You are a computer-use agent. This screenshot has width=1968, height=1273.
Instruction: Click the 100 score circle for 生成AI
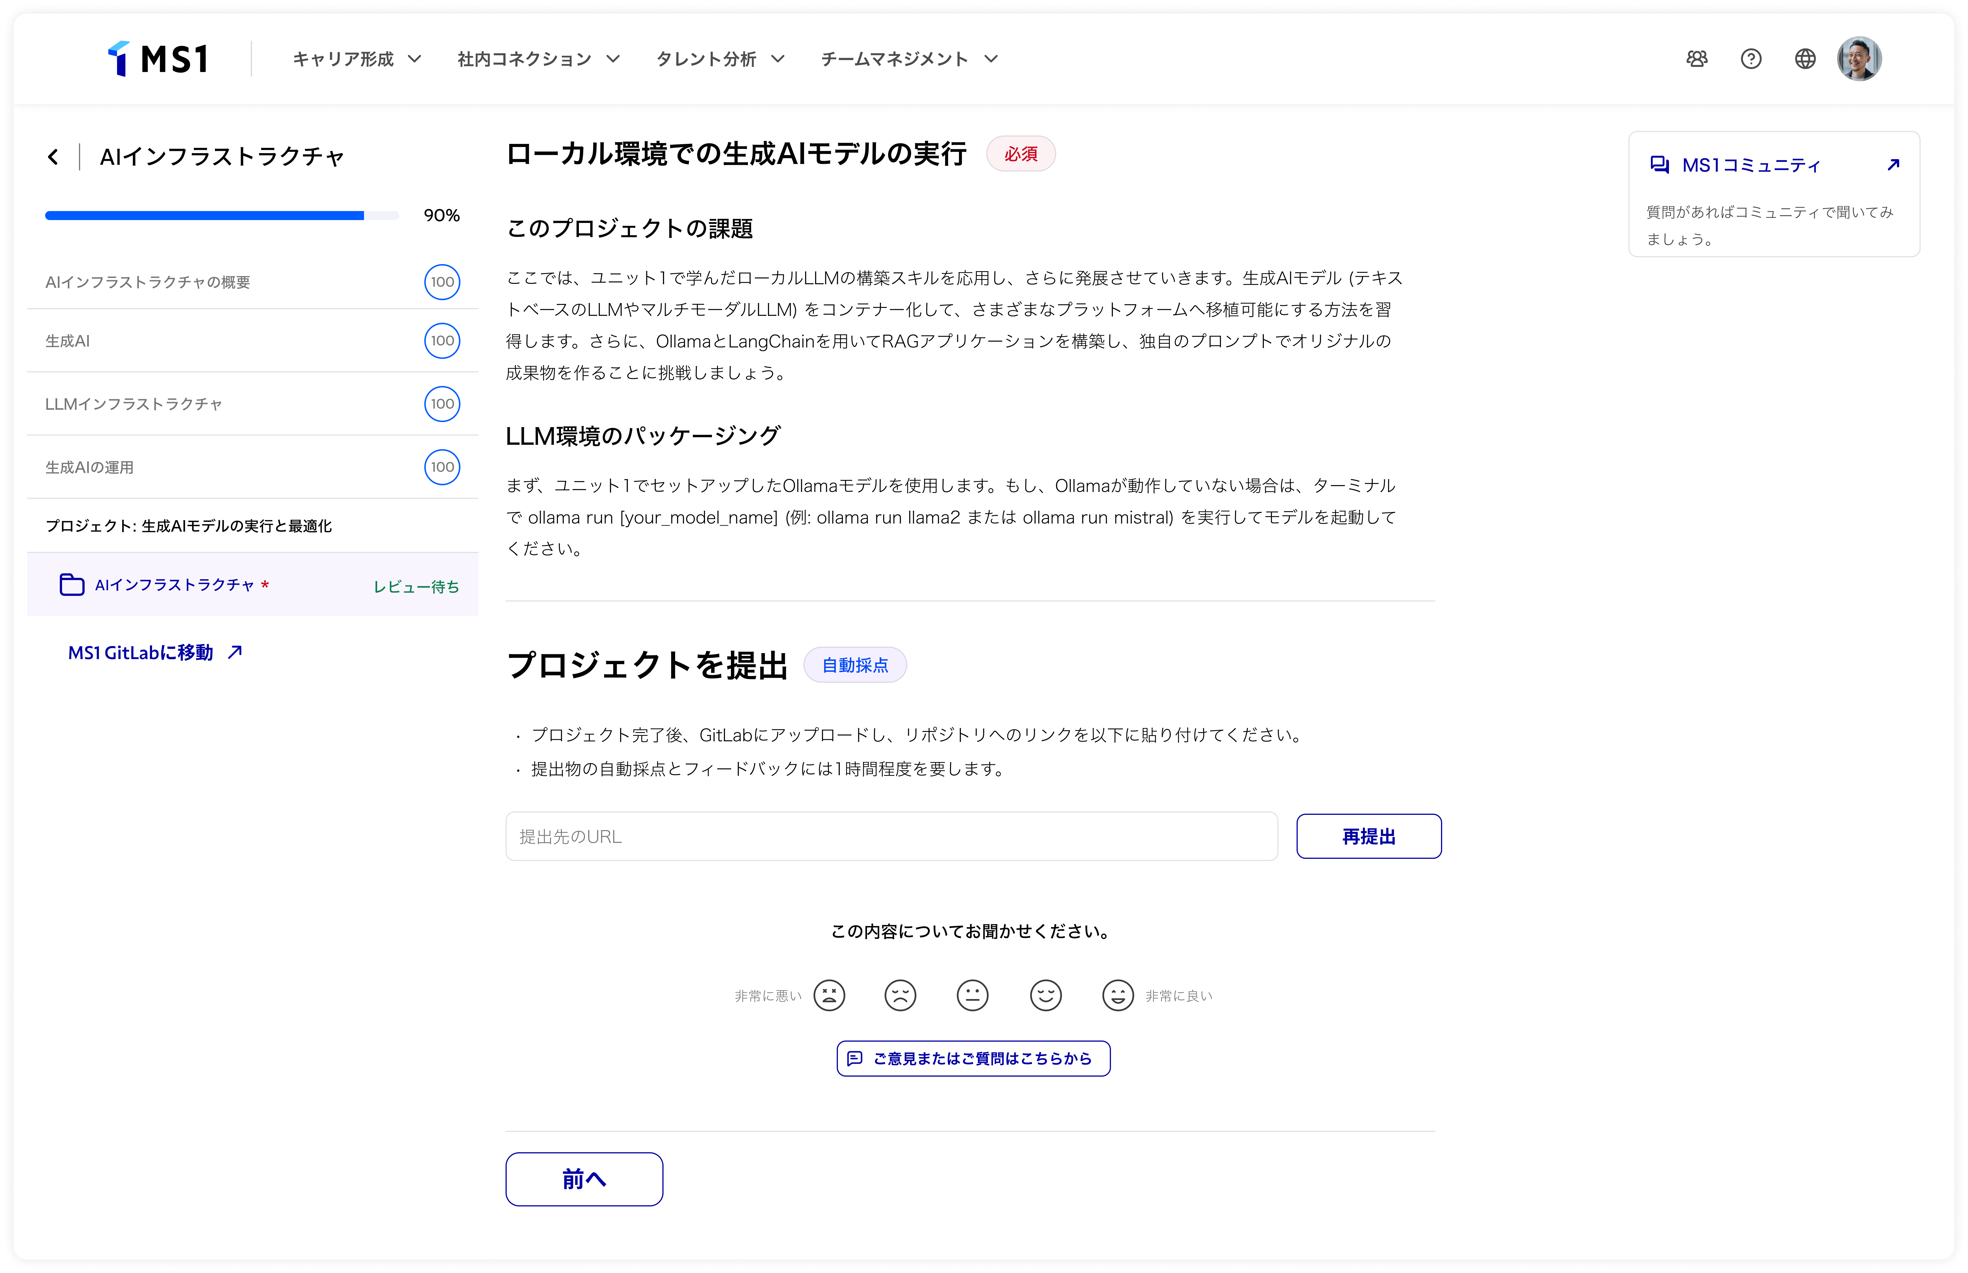point(442,341)
